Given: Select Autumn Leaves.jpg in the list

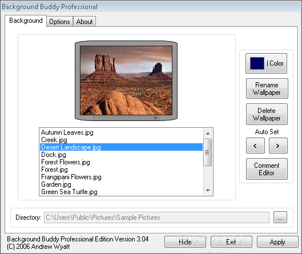Looking at the screenshot, I should (x=122, y=132).
